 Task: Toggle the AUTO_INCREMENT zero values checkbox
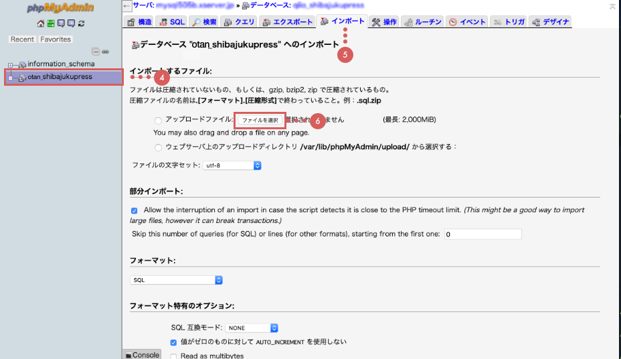174,342
